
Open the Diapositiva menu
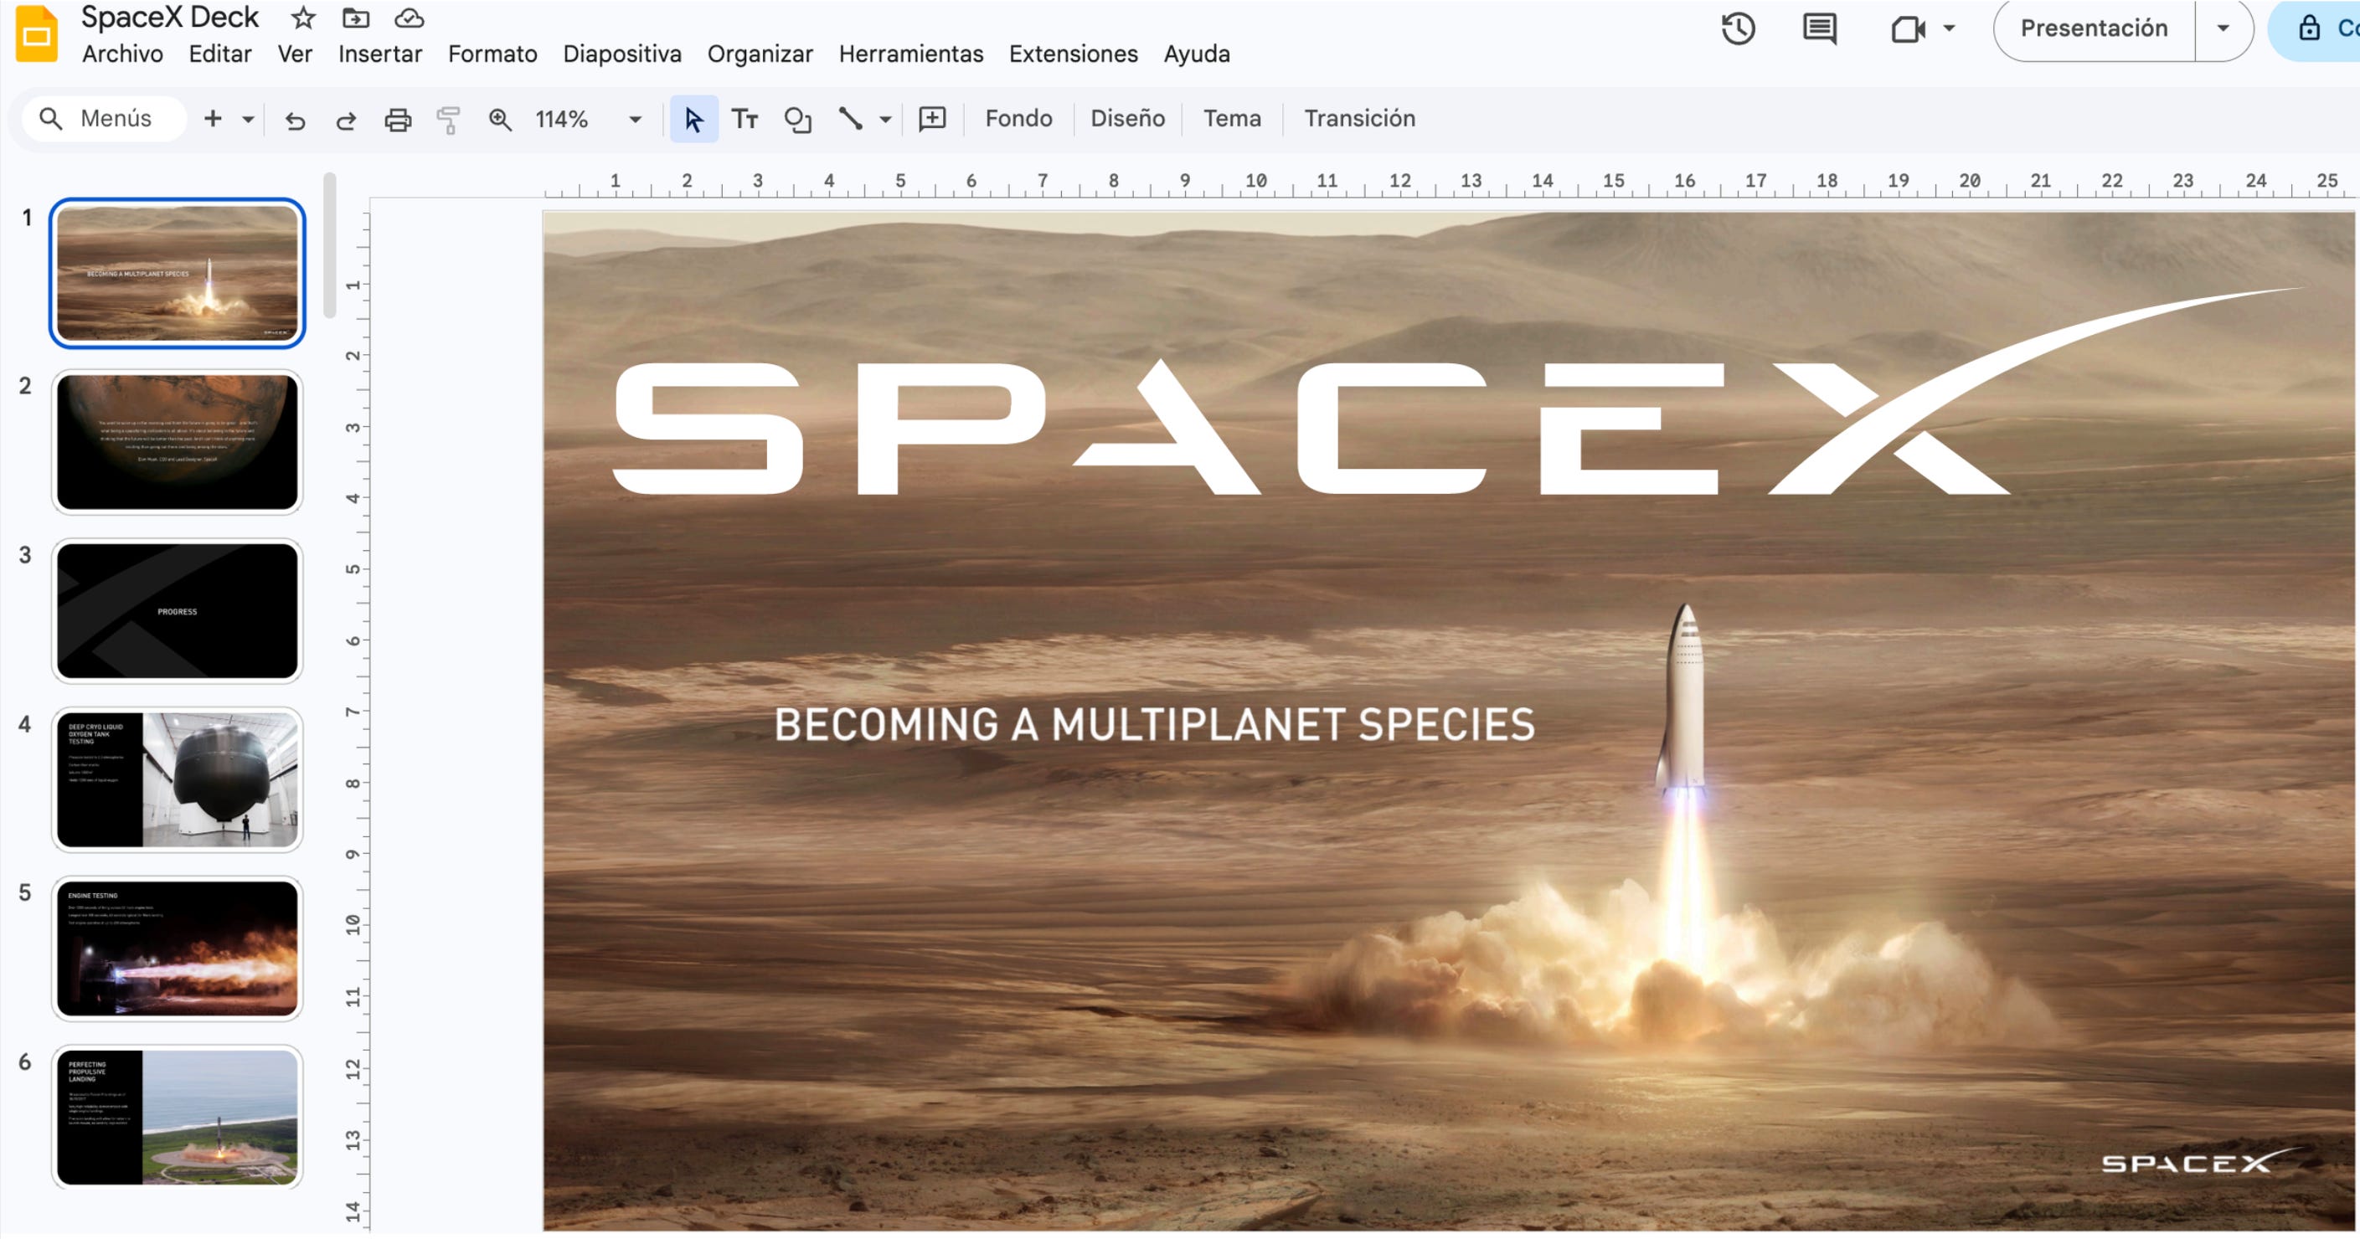(x=621, y=54)
